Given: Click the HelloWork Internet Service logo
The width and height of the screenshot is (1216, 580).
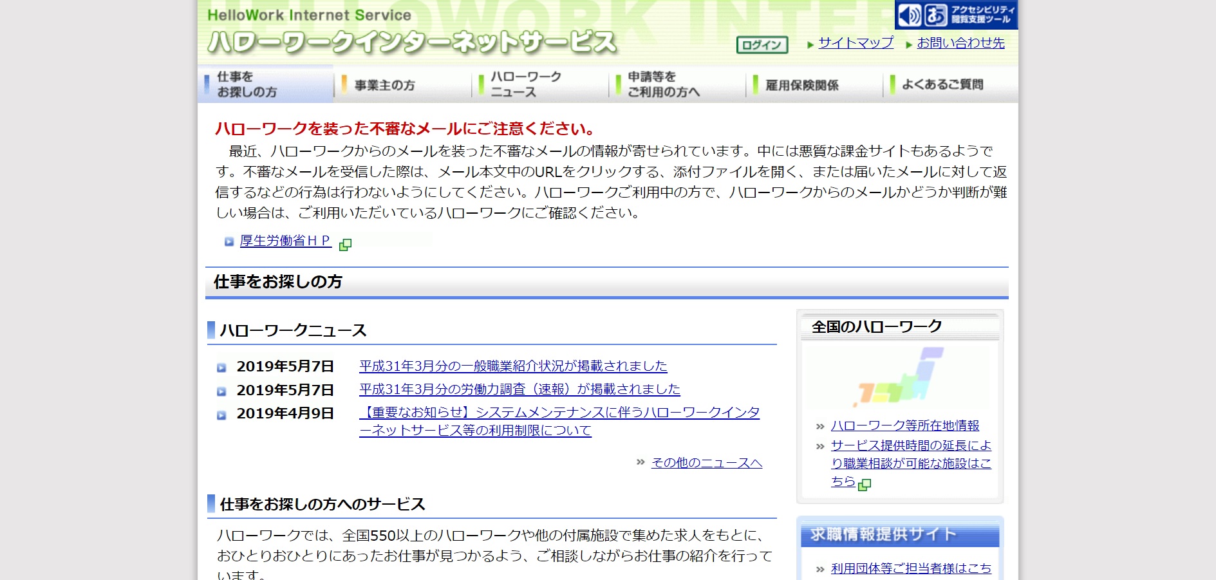Looking at the screenshot, I should pyautogui.click(x=412, y=32).
